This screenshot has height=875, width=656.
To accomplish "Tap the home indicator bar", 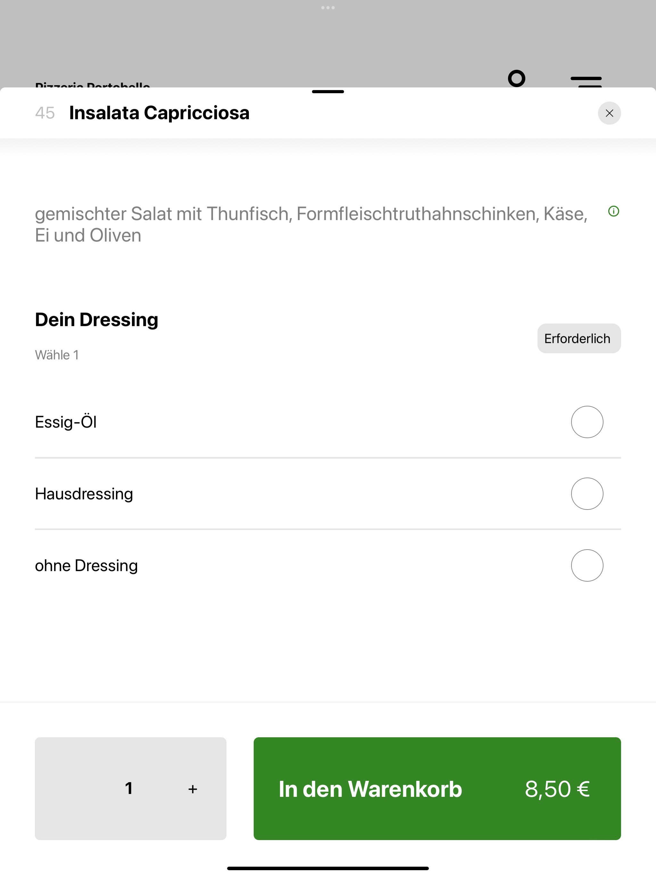I will click(328, 868).
